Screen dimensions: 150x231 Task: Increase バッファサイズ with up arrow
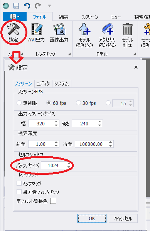coord(69,164)
